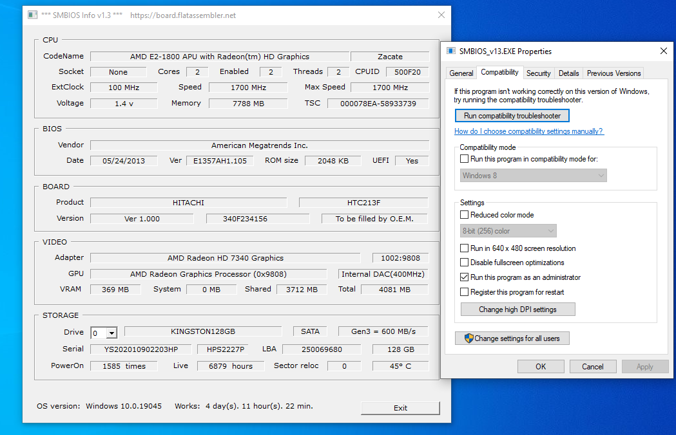
Task: Click Memory value 7788 MB
Action: [x=248, y=104]
